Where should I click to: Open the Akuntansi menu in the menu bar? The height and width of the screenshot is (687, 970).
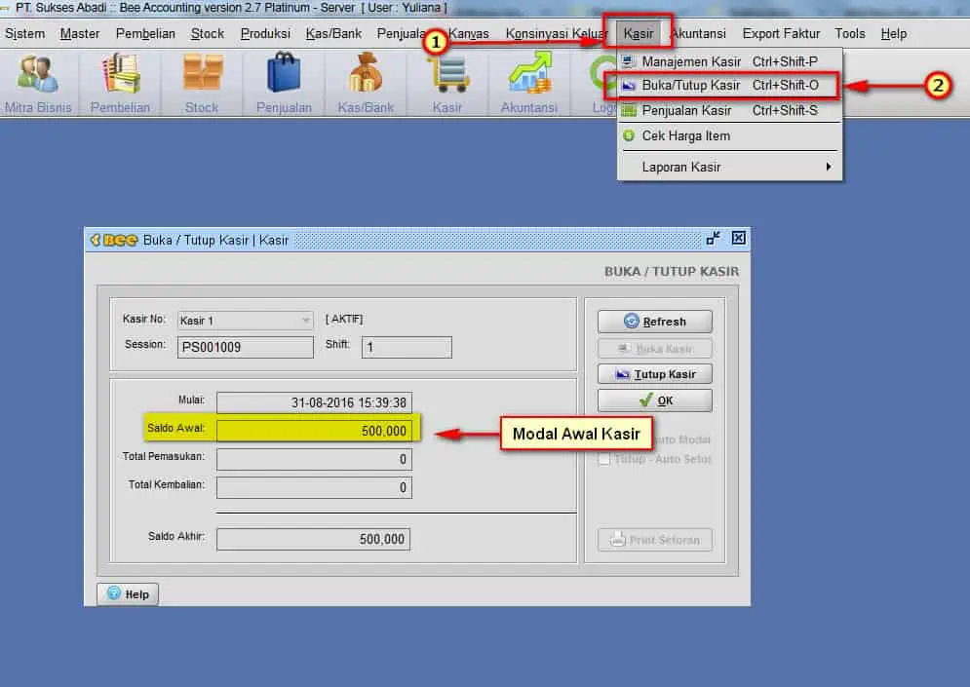tap(698, 33)
